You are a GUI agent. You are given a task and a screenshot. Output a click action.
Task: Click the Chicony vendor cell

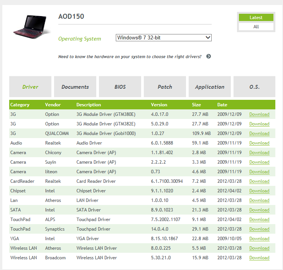coord(53,153)
